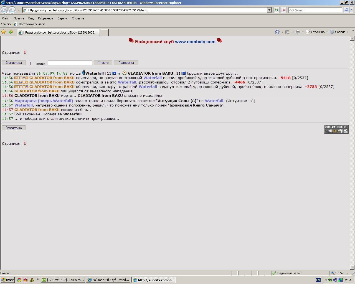Expand the Home button dropdown arrow
The width and height of the screenshot is (355, 284).
tap(282, 32)
